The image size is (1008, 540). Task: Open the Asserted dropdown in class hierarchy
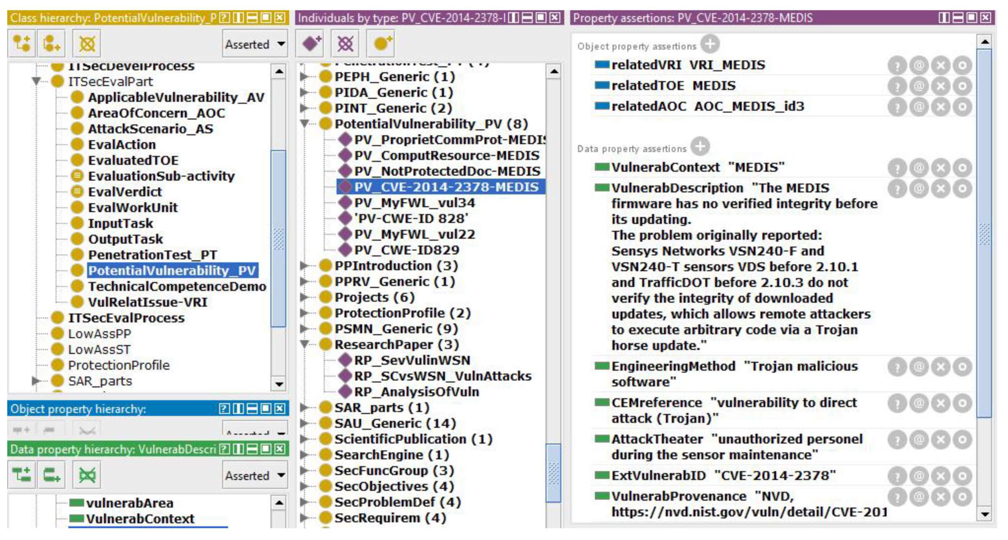[255, 44]
